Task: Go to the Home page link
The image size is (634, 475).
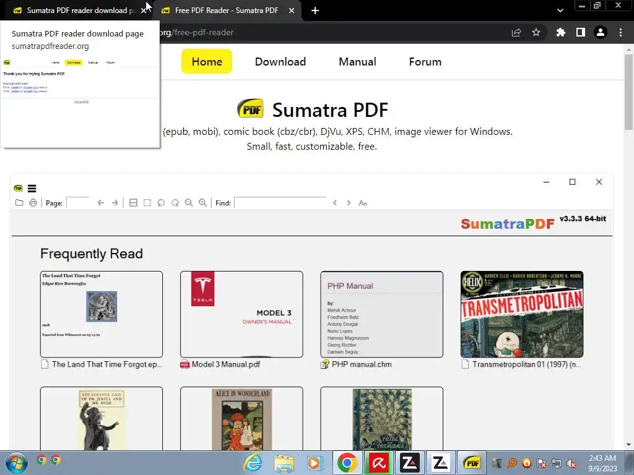Action: 207,61
